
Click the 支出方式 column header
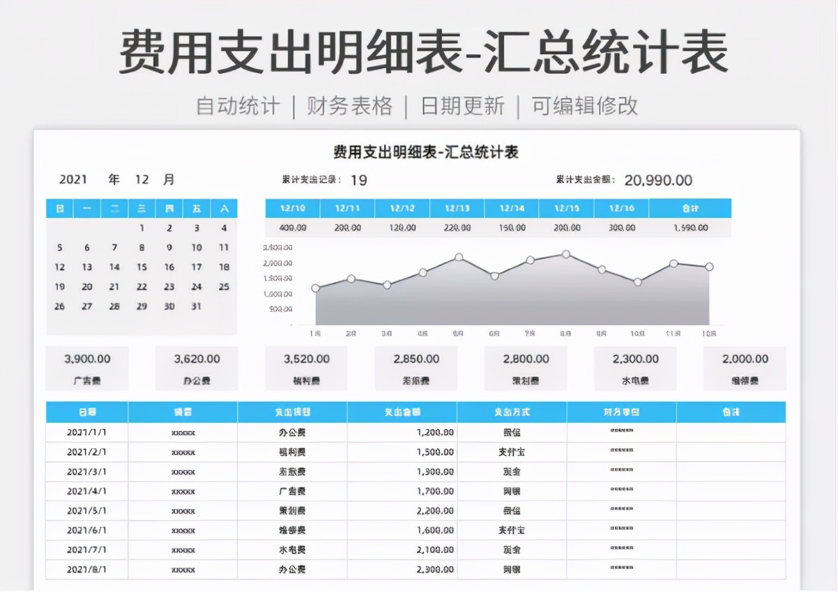click(x=512, y=412)
